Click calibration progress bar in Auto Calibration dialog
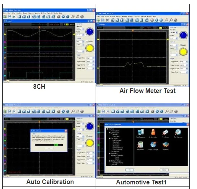 click(49, 145)
